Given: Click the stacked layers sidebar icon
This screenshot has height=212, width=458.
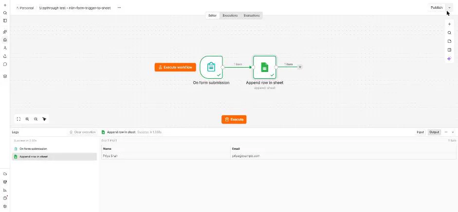Looking at the screenshot, I should (x=5, y=76).
